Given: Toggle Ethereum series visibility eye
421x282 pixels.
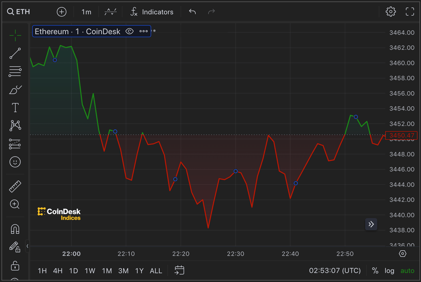Looking at the screenshot, I should pos(129,31).
